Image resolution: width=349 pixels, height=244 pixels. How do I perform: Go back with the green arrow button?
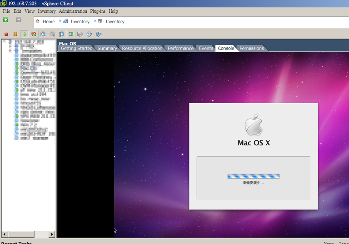tap(6, 20)
